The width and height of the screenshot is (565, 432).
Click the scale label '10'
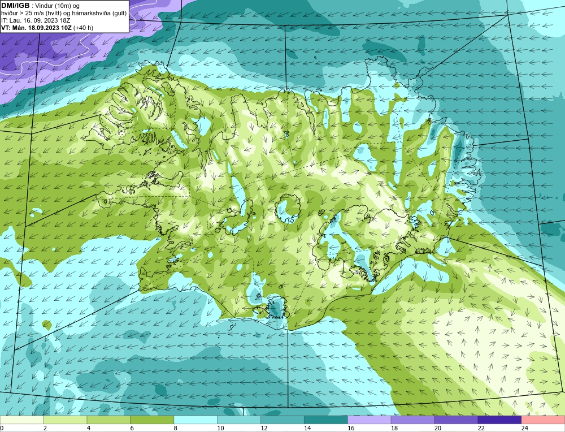(x=220, y=428)
